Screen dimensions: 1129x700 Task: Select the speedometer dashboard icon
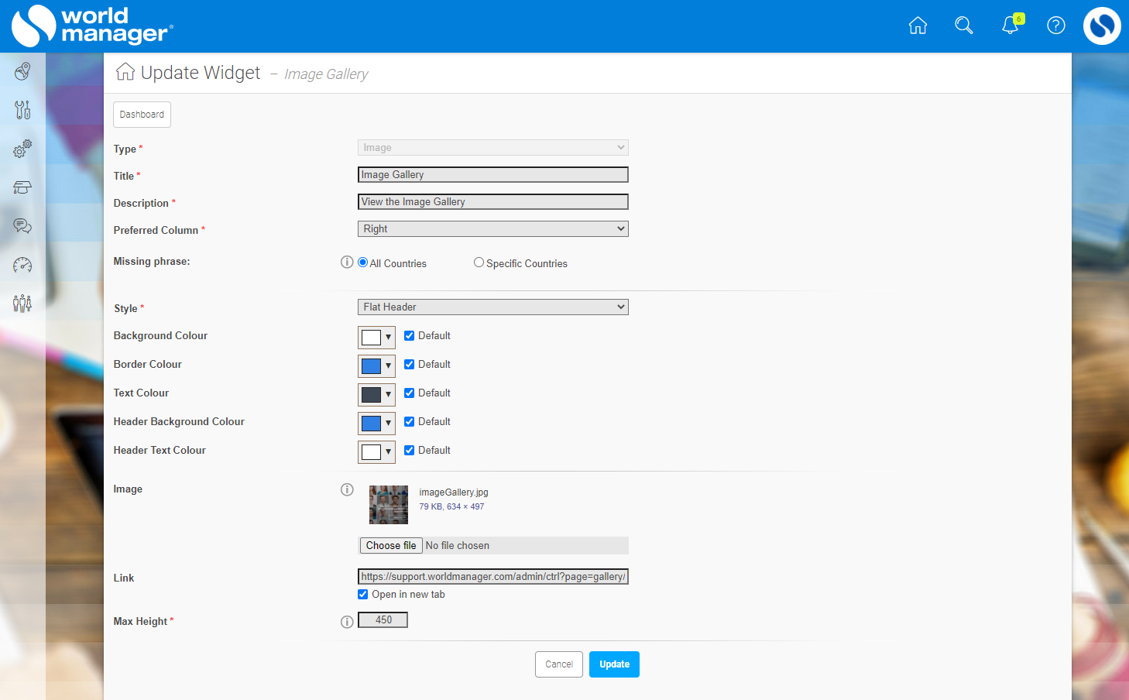(x=22, y=265)
